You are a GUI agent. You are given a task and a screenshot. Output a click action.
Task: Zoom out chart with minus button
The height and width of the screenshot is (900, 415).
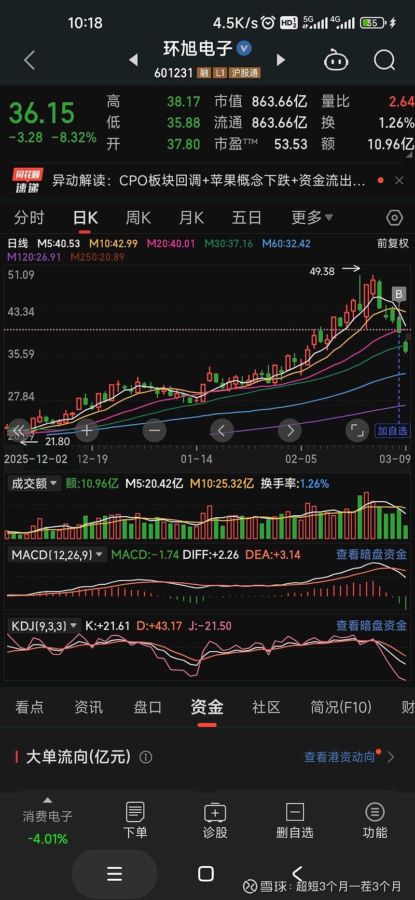pyautogui.click(x=154, y=431)
